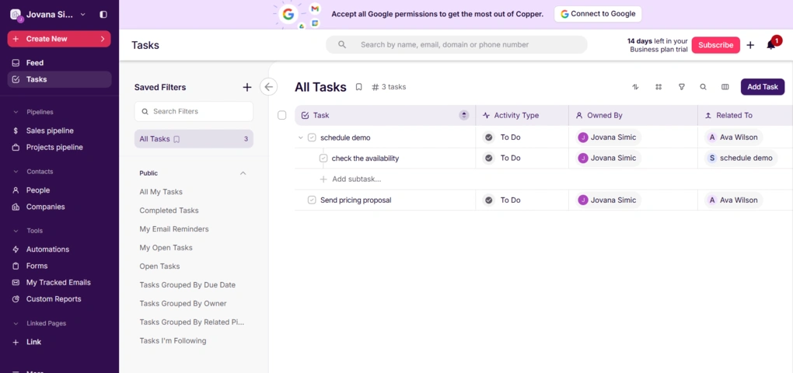Screen dimensions: 793x373
Task: Click the workspace avatar logo
Action: point(16,16)
